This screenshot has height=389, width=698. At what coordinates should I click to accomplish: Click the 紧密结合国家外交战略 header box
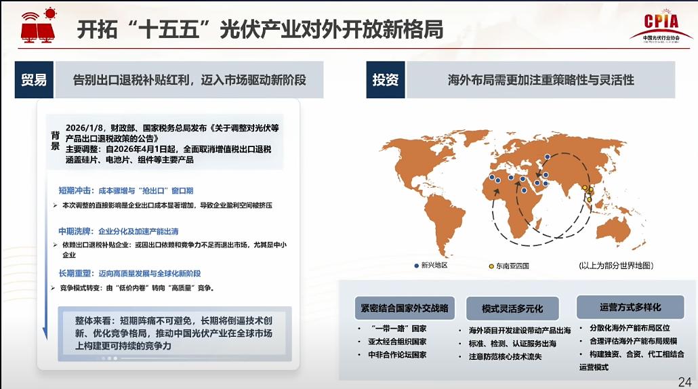tap(405, 308)
